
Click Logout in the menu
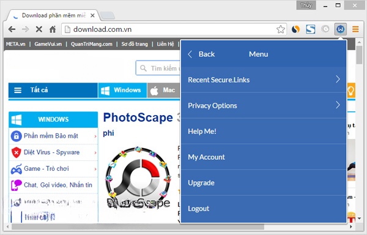(x=264, y=209)
